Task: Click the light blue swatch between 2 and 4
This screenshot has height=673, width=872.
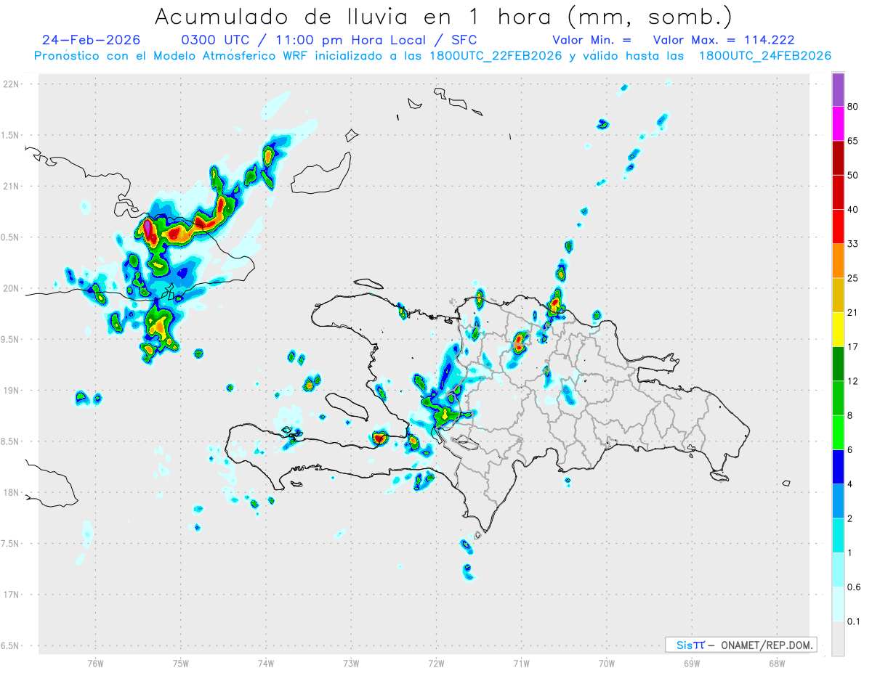Action: point(838,502)
